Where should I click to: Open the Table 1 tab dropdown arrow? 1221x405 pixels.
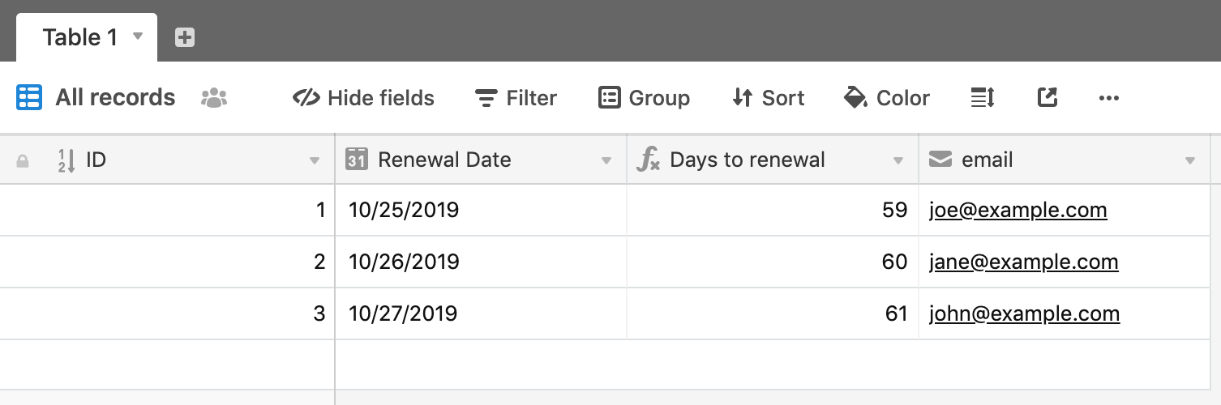138,36
